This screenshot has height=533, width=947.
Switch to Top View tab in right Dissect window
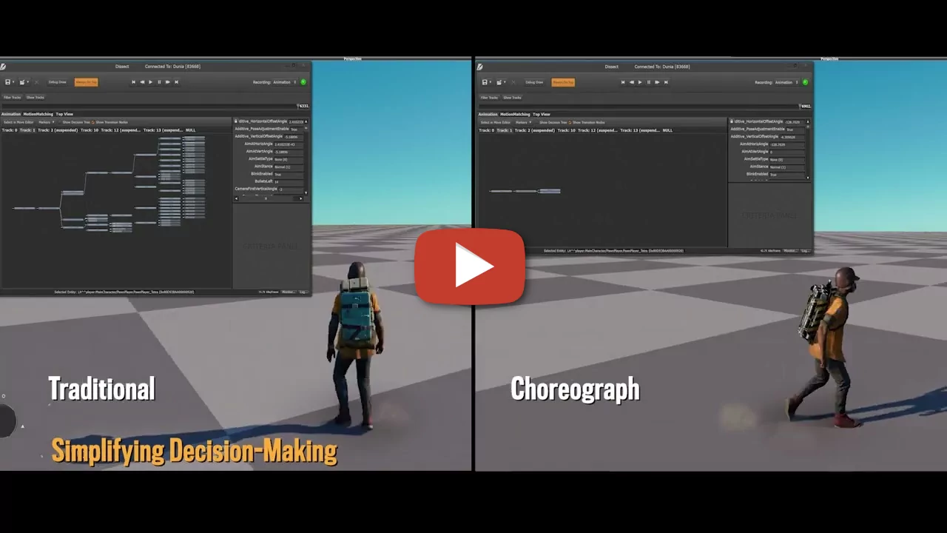(542, 114)
